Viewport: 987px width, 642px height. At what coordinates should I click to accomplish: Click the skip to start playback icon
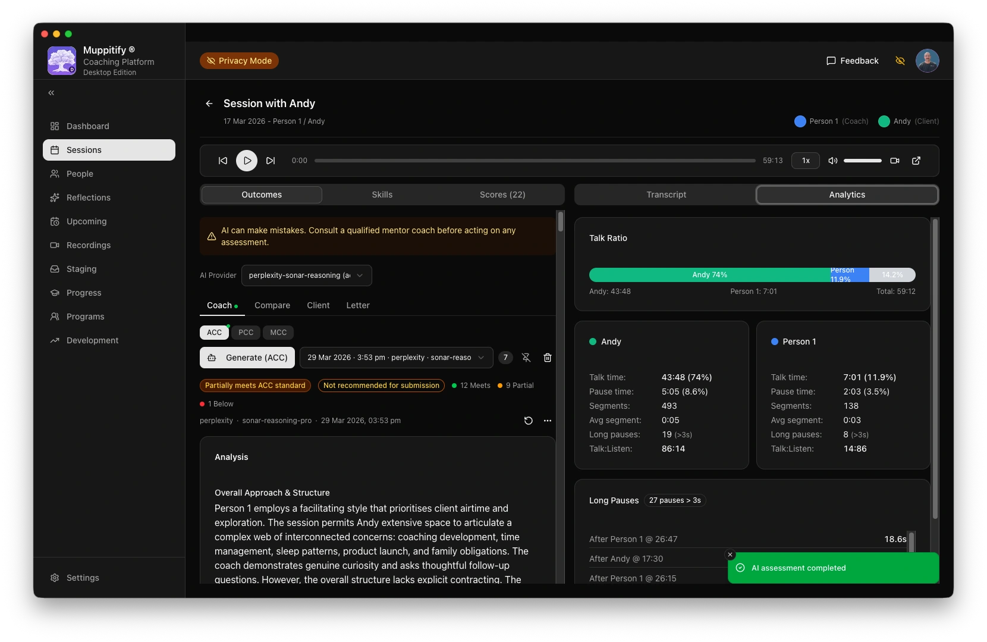(x=223, y=161)
